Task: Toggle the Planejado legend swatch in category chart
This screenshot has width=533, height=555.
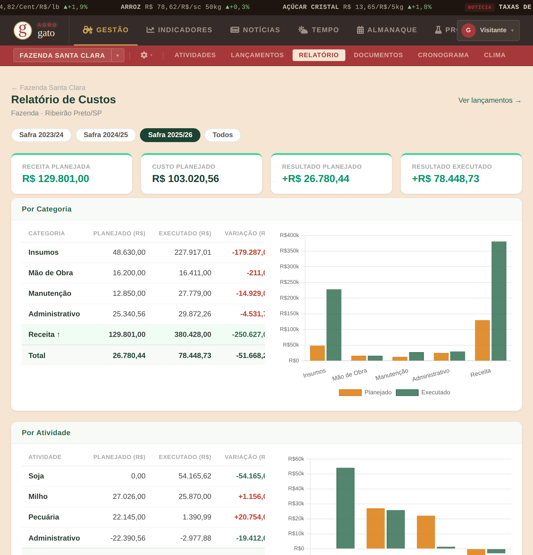Action: pos(350,392)
